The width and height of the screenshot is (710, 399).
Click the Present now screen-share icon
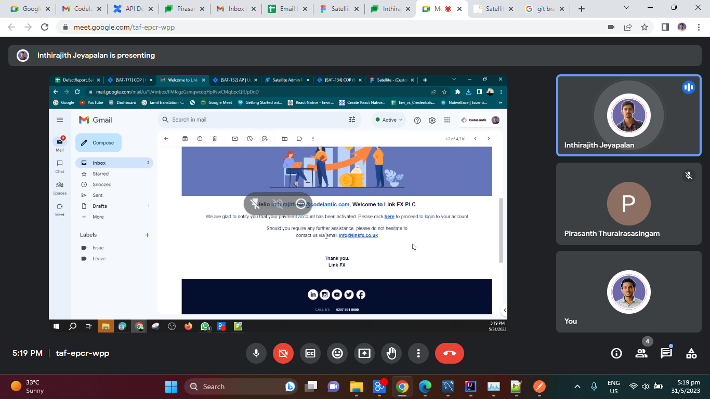click(x=364, y=353)
